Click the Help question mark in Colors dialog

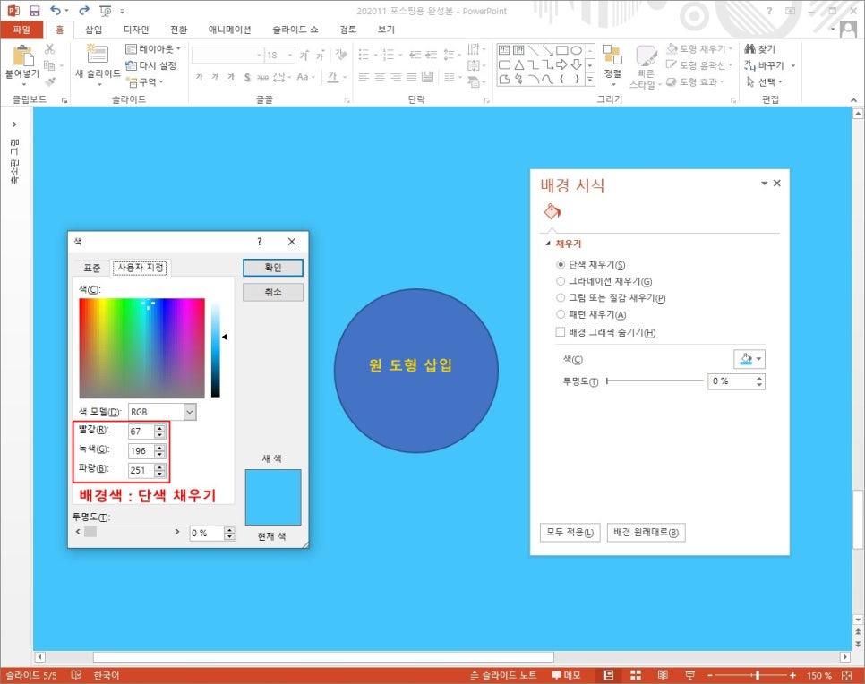coord(260,241)
